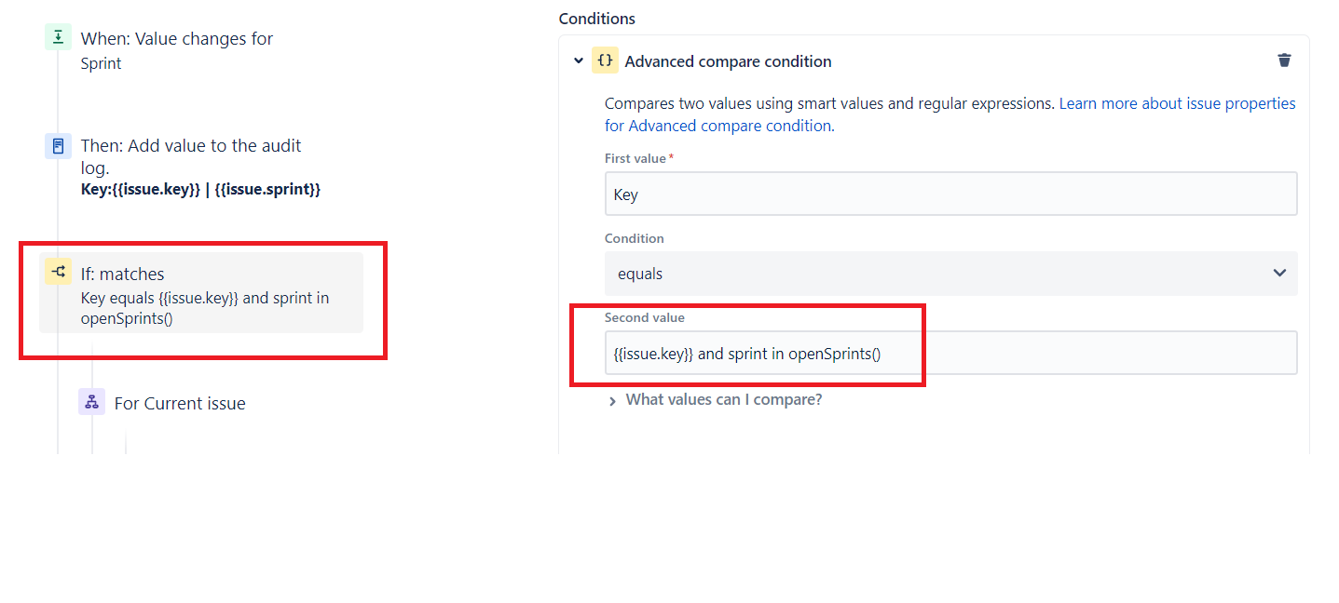Image resolution: width=1339 pixels, height=603 pixels.
Task: Click the For Current issue branch icon
Action: tap(90, 401)
